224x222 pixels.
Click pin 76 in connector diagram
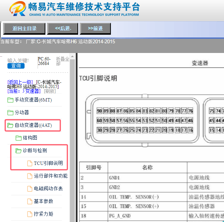point(191,111)
